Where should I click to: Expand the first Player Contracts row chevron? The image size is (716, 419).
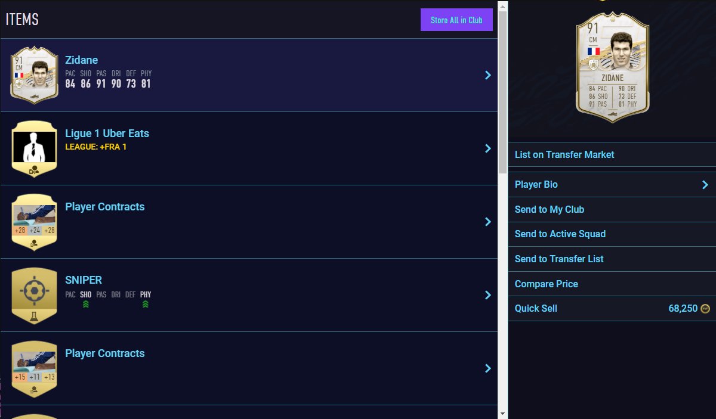[x=488, y=222]
